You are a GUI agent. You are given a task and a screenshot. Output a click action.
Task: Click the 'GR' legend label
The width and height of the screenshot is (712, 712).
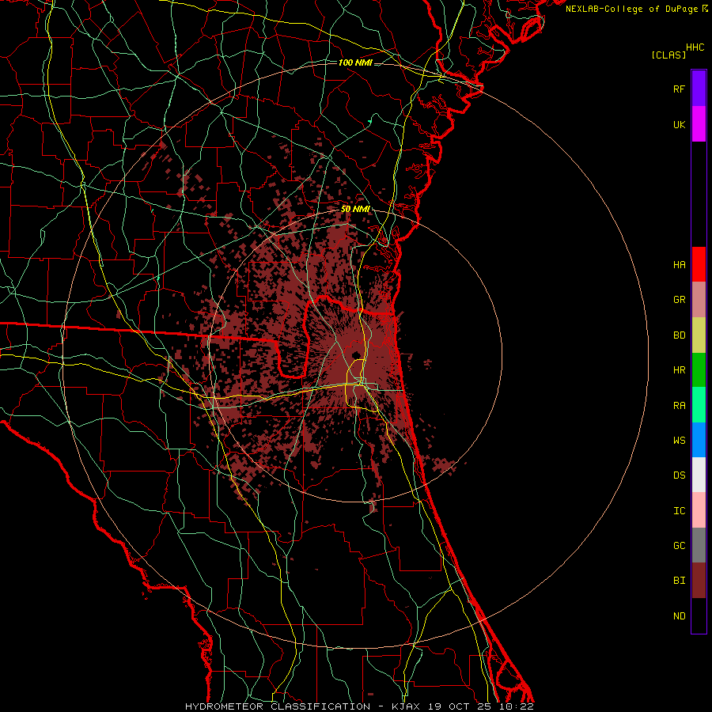(x=679, y=300)
